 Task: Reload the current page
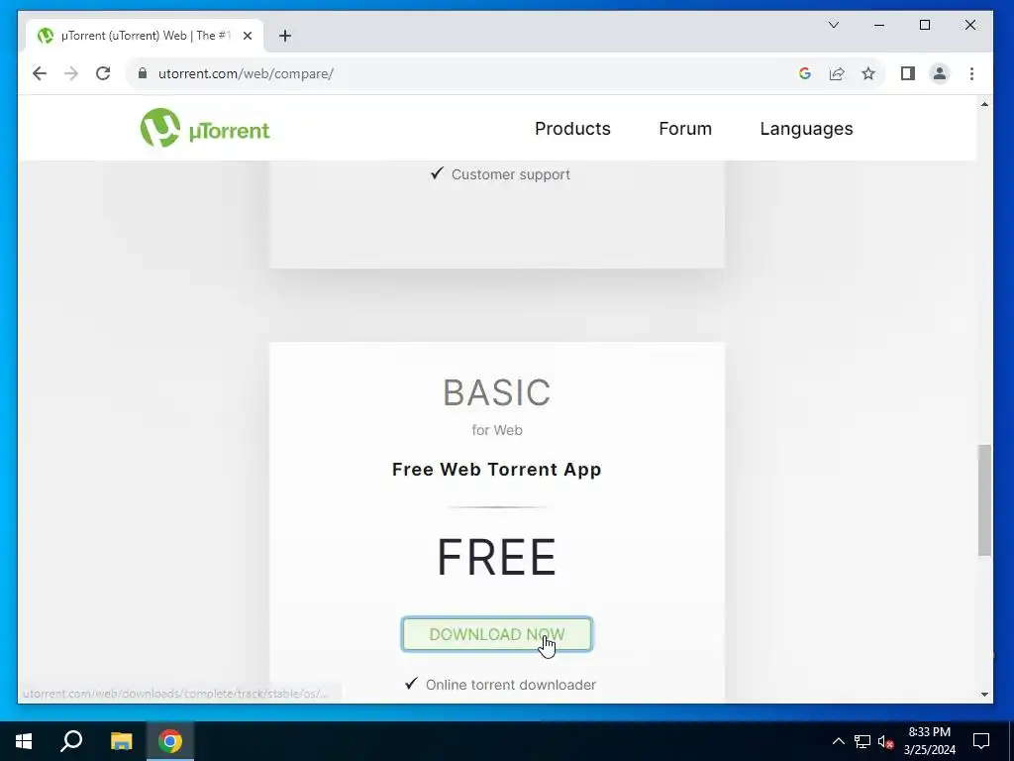point(103,73)
